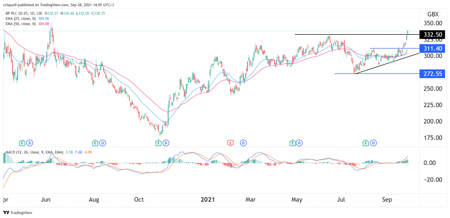This screenshot has width=450, height=218.
Task: Click dividend D marker between Jul and Sep labels
Action: point(374,142)
